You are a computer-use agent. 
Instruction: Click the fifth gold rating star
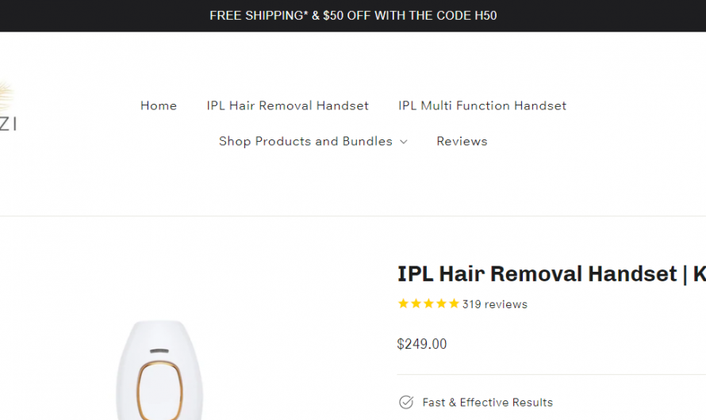coord(454,304)
